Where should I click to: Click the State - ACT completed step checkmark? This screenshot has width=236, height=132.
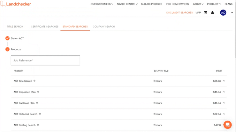point(7,38)
